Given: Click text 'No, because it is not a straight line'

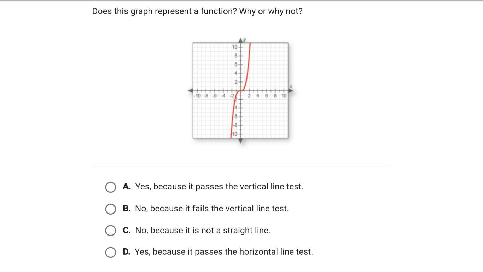Looking at the screenshot, I should (203, 231).
